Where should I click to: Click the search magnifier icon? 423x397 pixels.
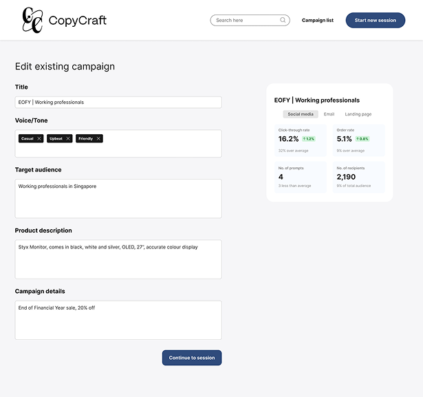[x=283, y=20]
